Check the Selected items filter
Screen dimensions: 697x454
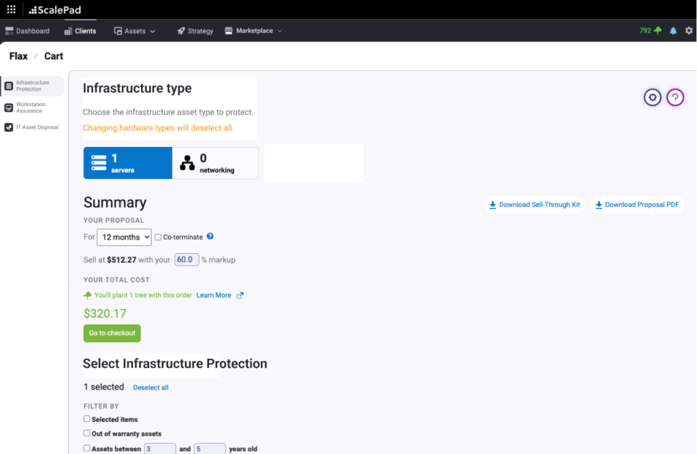(x=86, y=419)
